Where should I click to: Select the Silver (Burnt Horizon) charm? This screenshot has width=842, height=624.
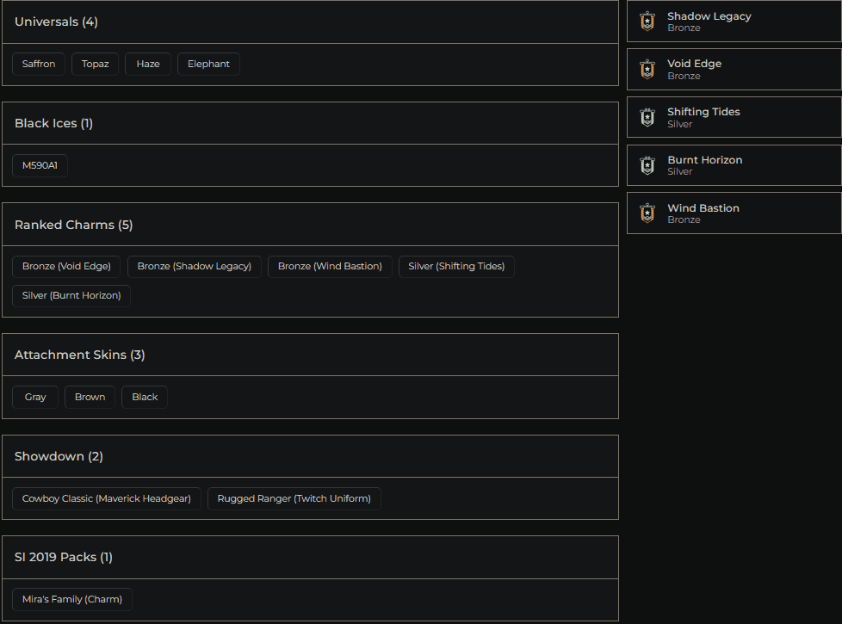tap(71, 296)
